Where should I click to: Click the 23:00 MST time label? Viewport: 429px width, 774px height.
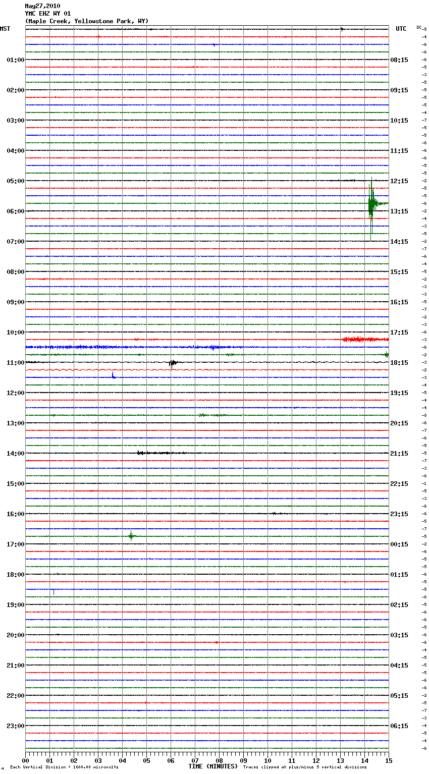16,726
